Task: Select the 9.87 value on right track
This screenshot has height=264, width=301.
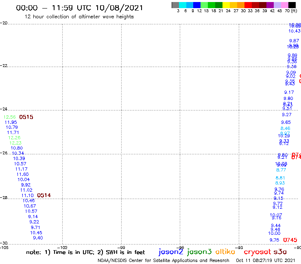Action: click(294, 41)
